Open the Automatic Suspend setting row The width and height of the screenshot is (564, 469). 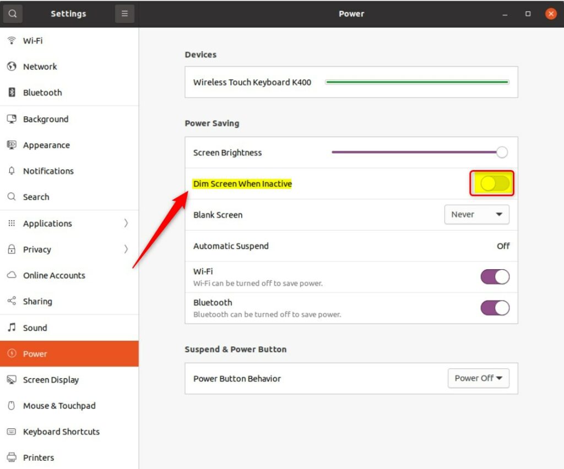point(351,246)
